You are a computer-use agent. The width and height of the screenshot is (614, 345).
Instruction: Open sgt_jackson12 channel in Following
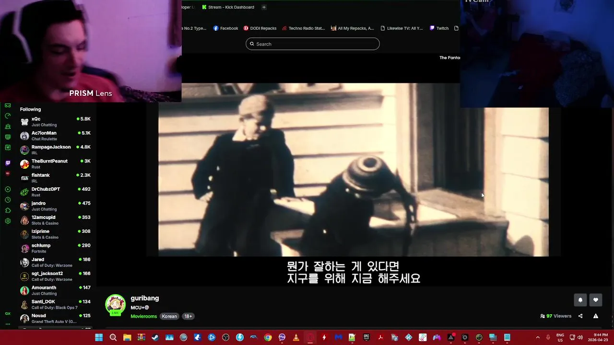tap(55, 276)
